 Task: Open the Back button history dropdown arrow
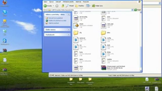tap(53, 6)
